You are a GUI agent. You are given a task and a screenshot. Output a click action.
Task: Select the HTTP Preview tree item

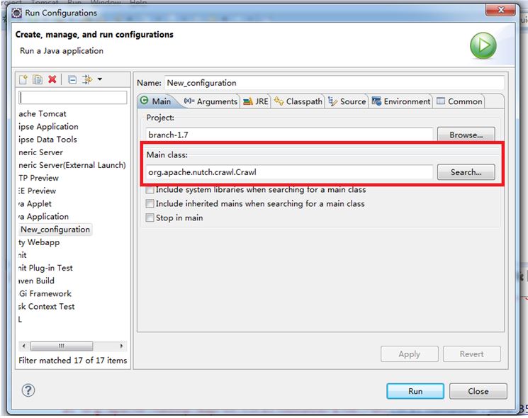pos(39,178)
